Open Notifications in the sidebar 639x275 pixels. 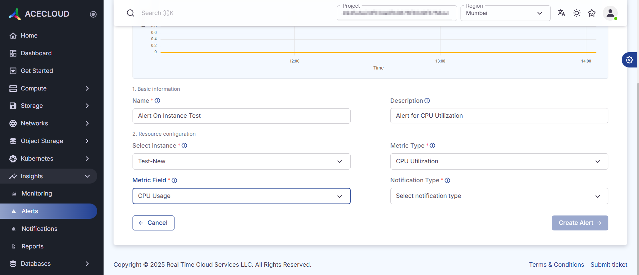click(x=39, y=229)
